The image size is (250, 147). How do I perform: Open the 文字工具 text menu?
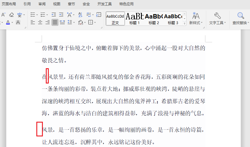click(217, 23)
